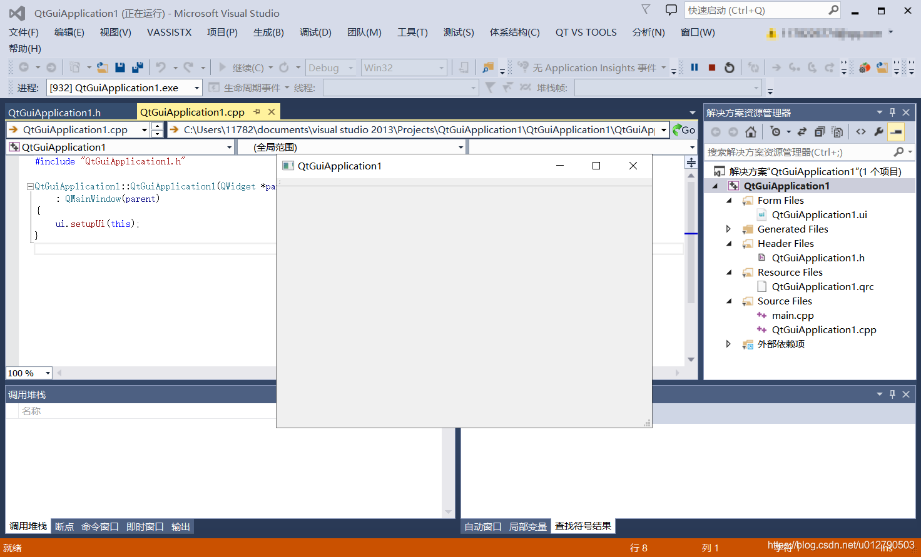Click the Save icon in the toolbar
This screenshot has height=557, width=921.
tap(120, 68)
